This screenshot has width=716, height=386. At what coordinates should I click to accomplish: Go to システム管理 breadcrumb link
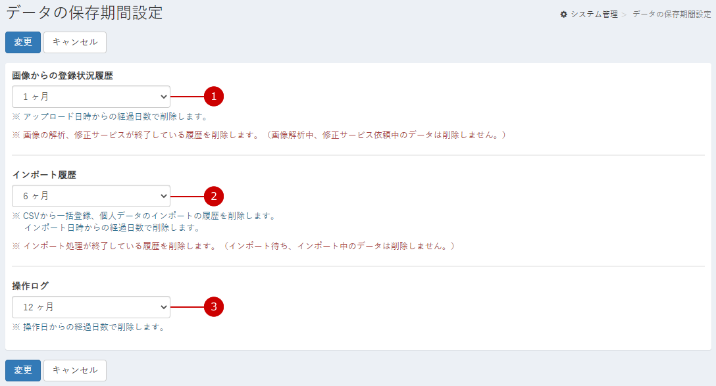point(594,14)
